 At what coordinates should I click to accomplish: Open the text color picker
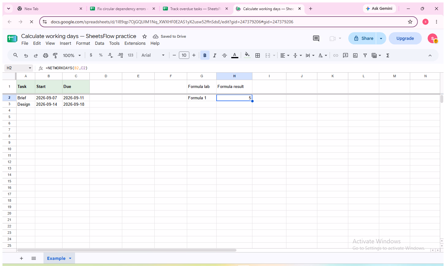tap(235, 55)
